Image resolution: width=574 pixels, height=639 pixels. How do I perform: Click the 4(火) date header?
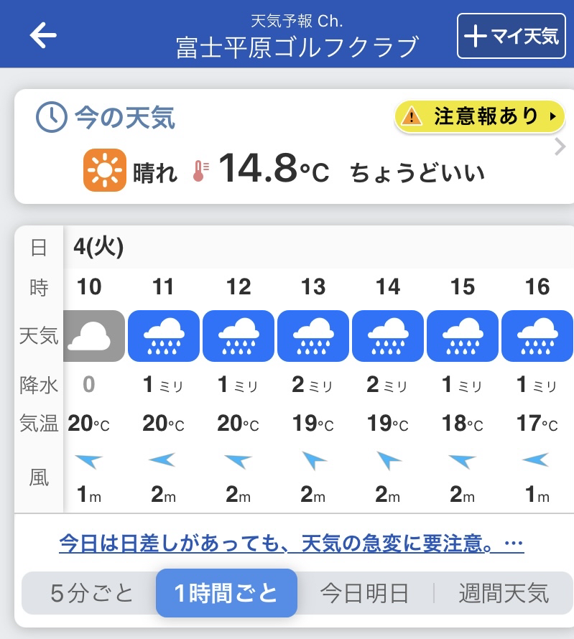pos(98,247)
